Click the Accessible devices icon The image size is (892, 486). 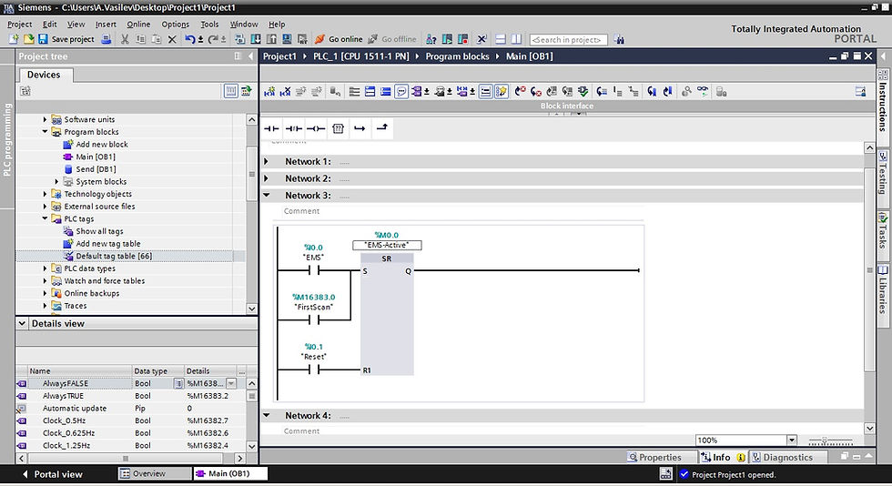tap(431, 39)
